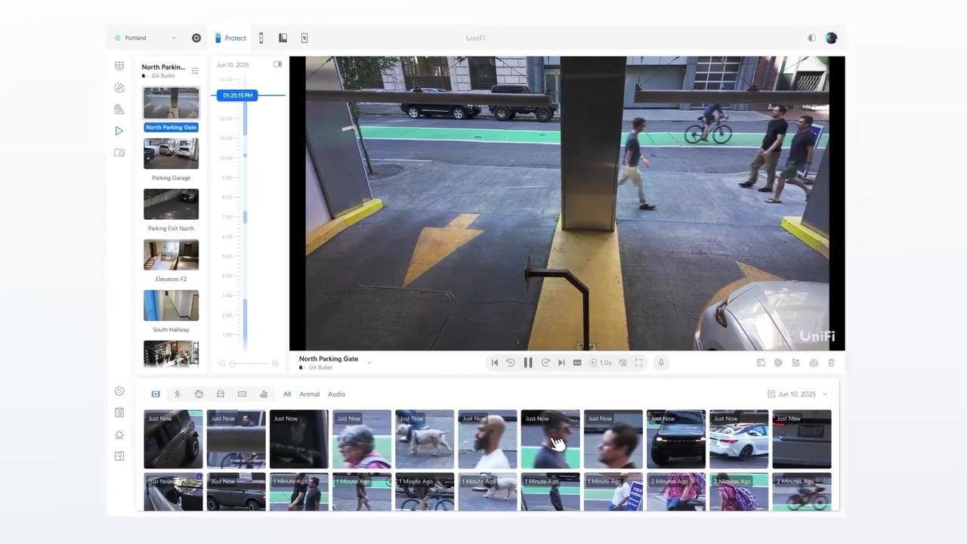Select the Parking Exit North camera
The width and height of the screenshot is (967, 544).
tap(171, 204)
